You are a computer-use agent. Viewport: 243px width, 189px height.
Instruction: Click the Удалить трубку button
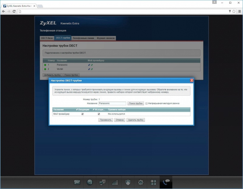coord(135,120)
